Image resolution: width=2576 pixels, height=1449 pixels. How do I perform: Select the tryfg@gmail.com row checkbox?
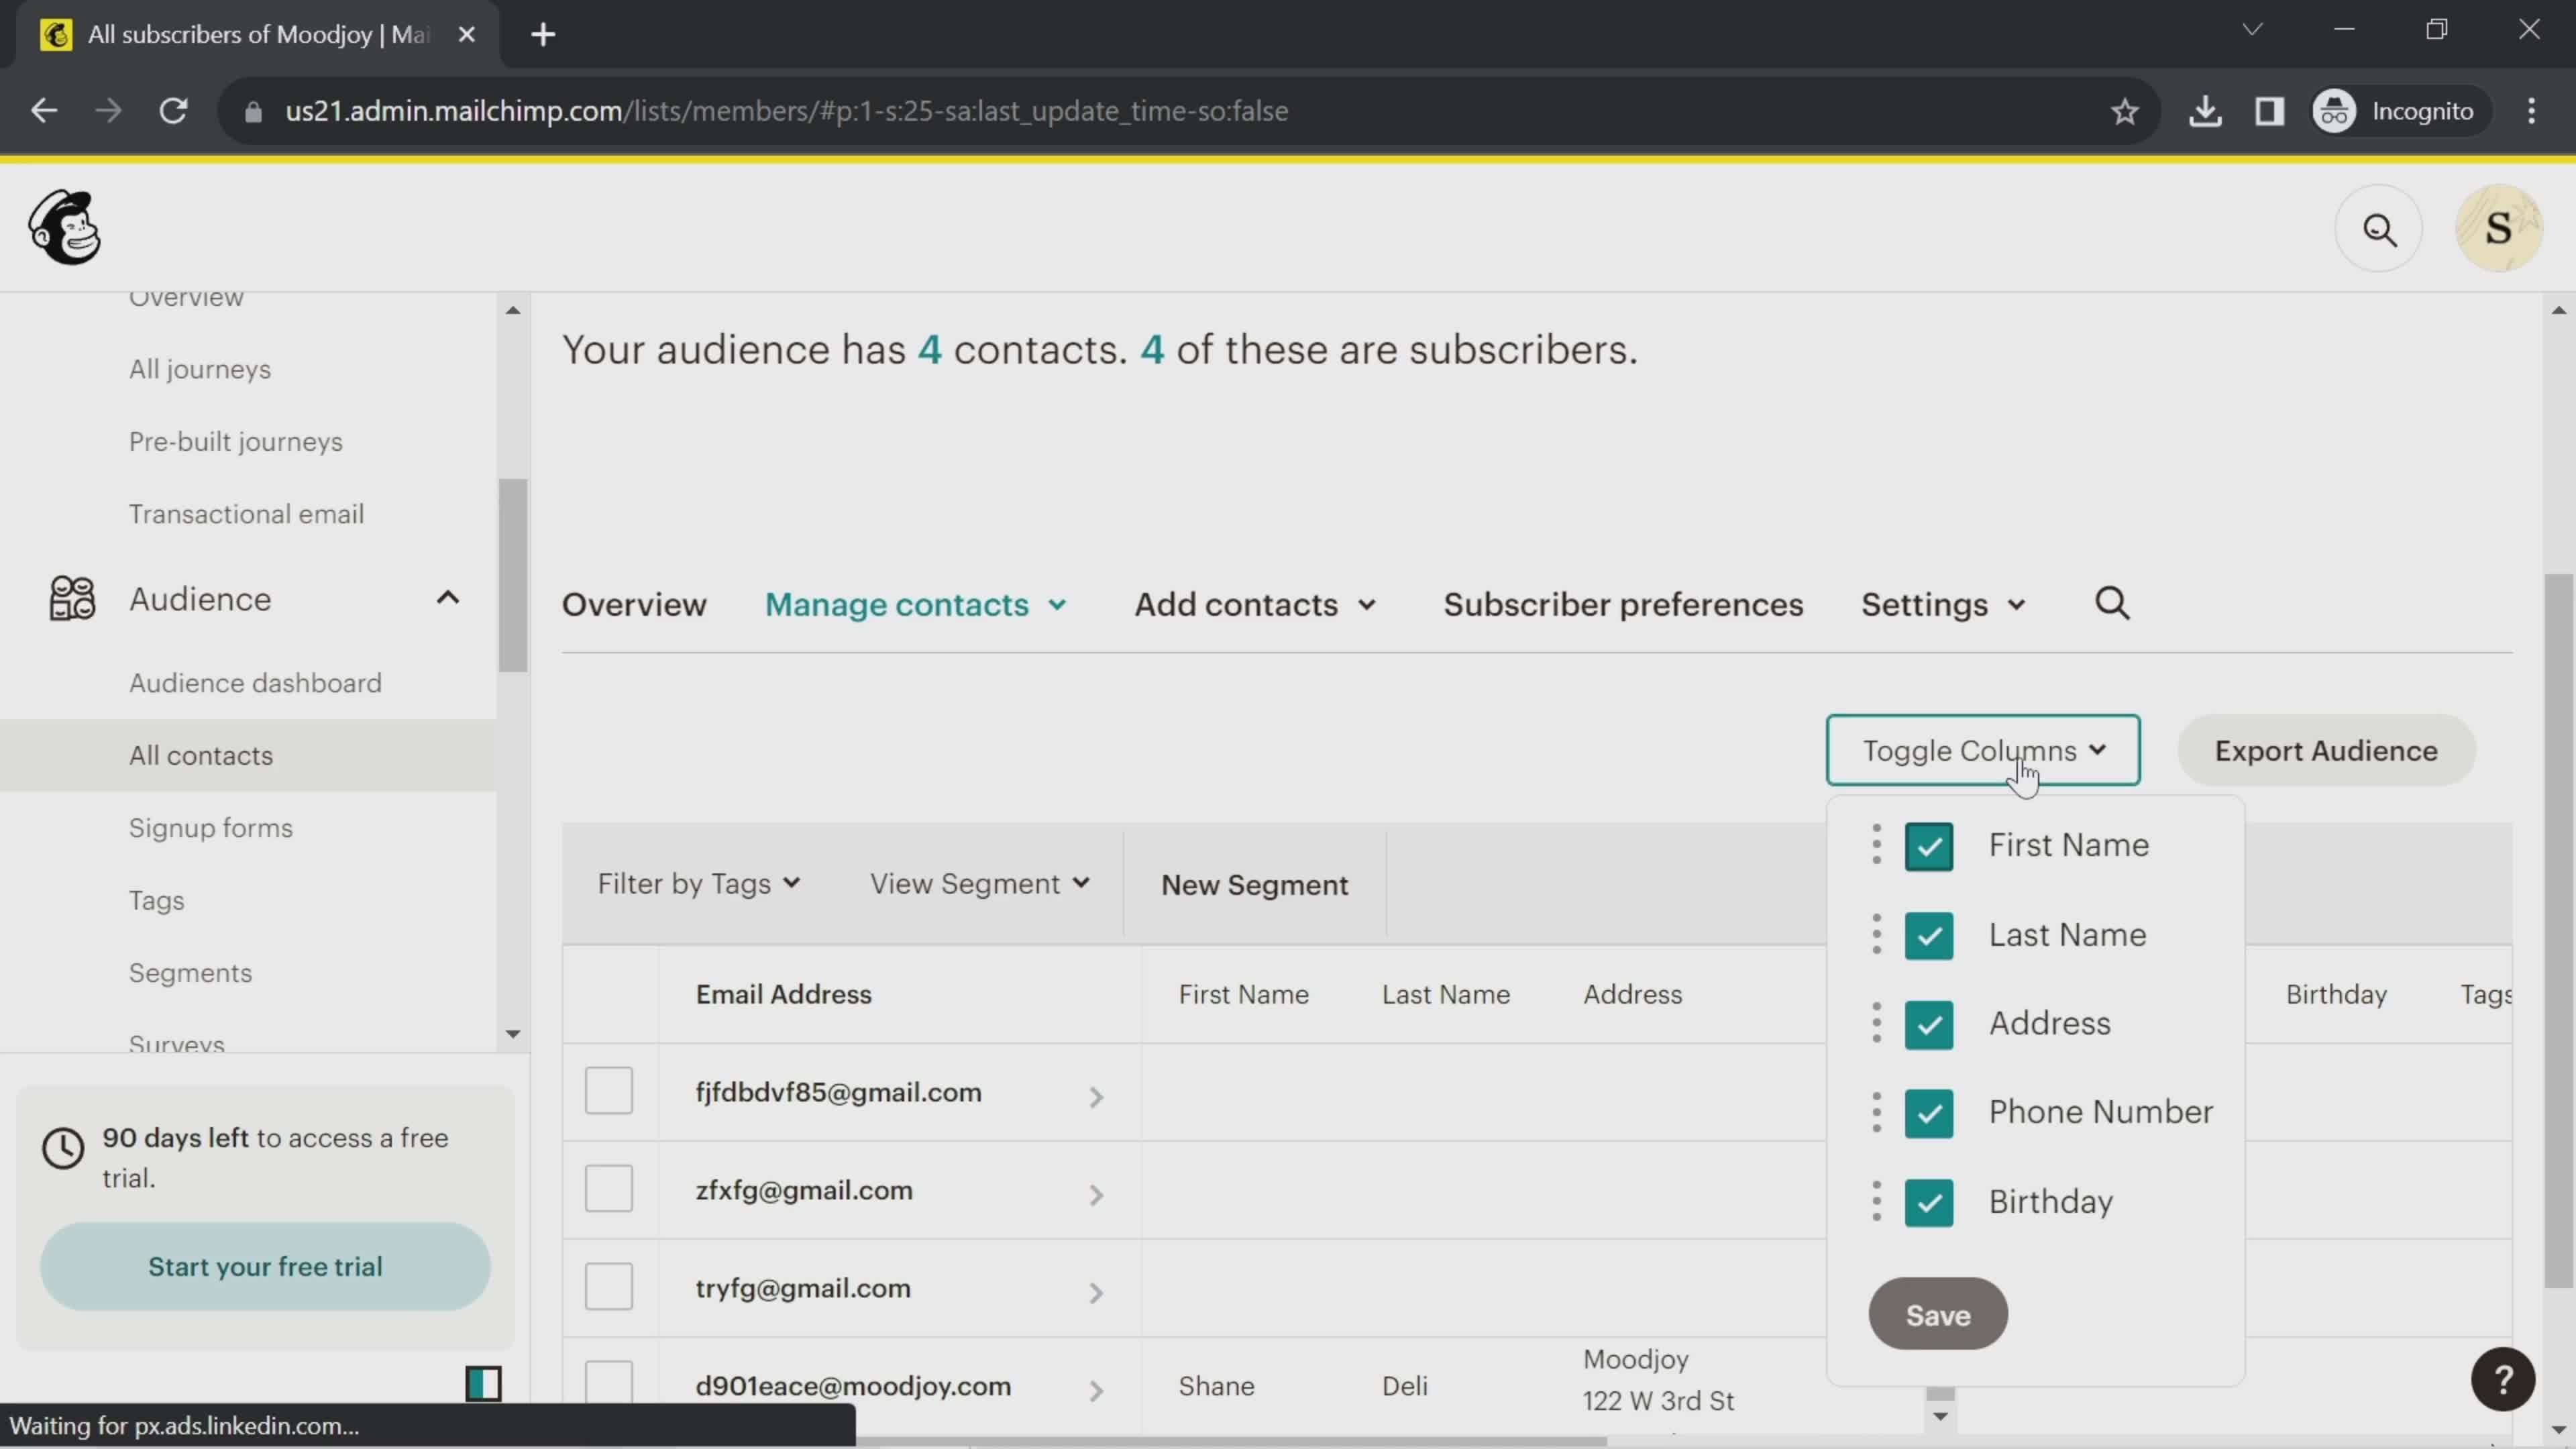coord(608,1286)
